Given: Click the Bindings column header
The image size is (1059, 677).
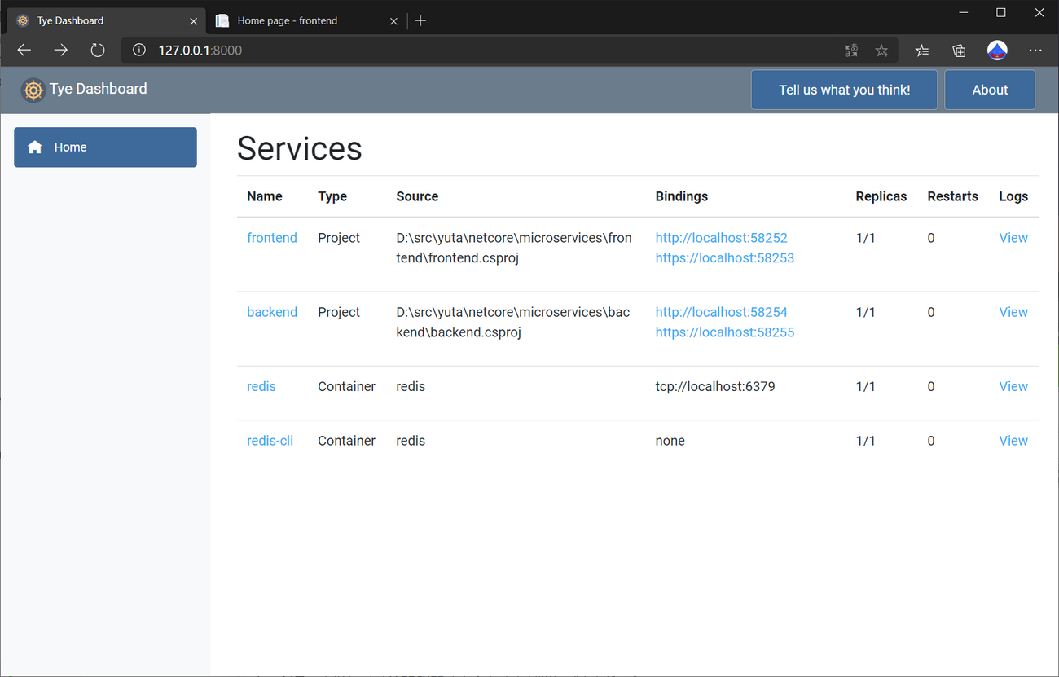Looking at the screenshot, I should [682, 196].
